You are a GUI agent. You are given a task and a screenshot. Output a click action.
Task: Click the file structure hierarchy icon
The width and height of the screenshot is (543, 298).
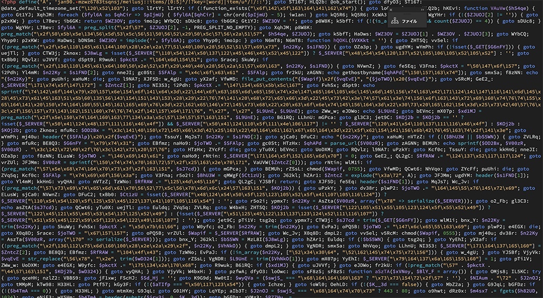click(x=395, y=21)
